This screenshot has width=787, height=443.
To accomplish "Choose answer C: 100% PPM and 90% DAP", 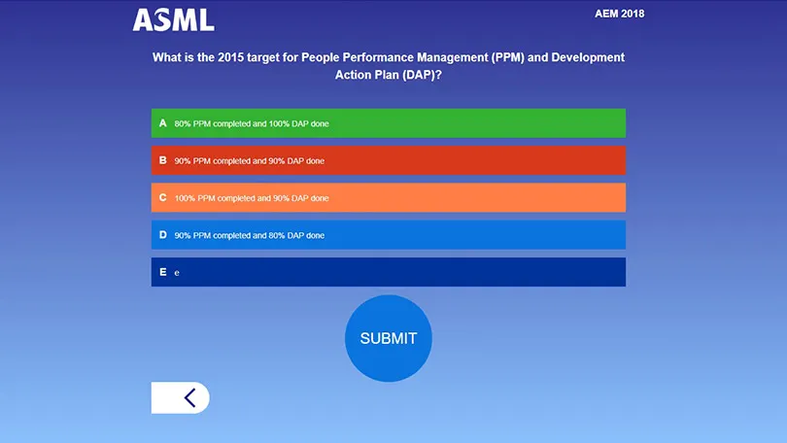I will [389, 197].
